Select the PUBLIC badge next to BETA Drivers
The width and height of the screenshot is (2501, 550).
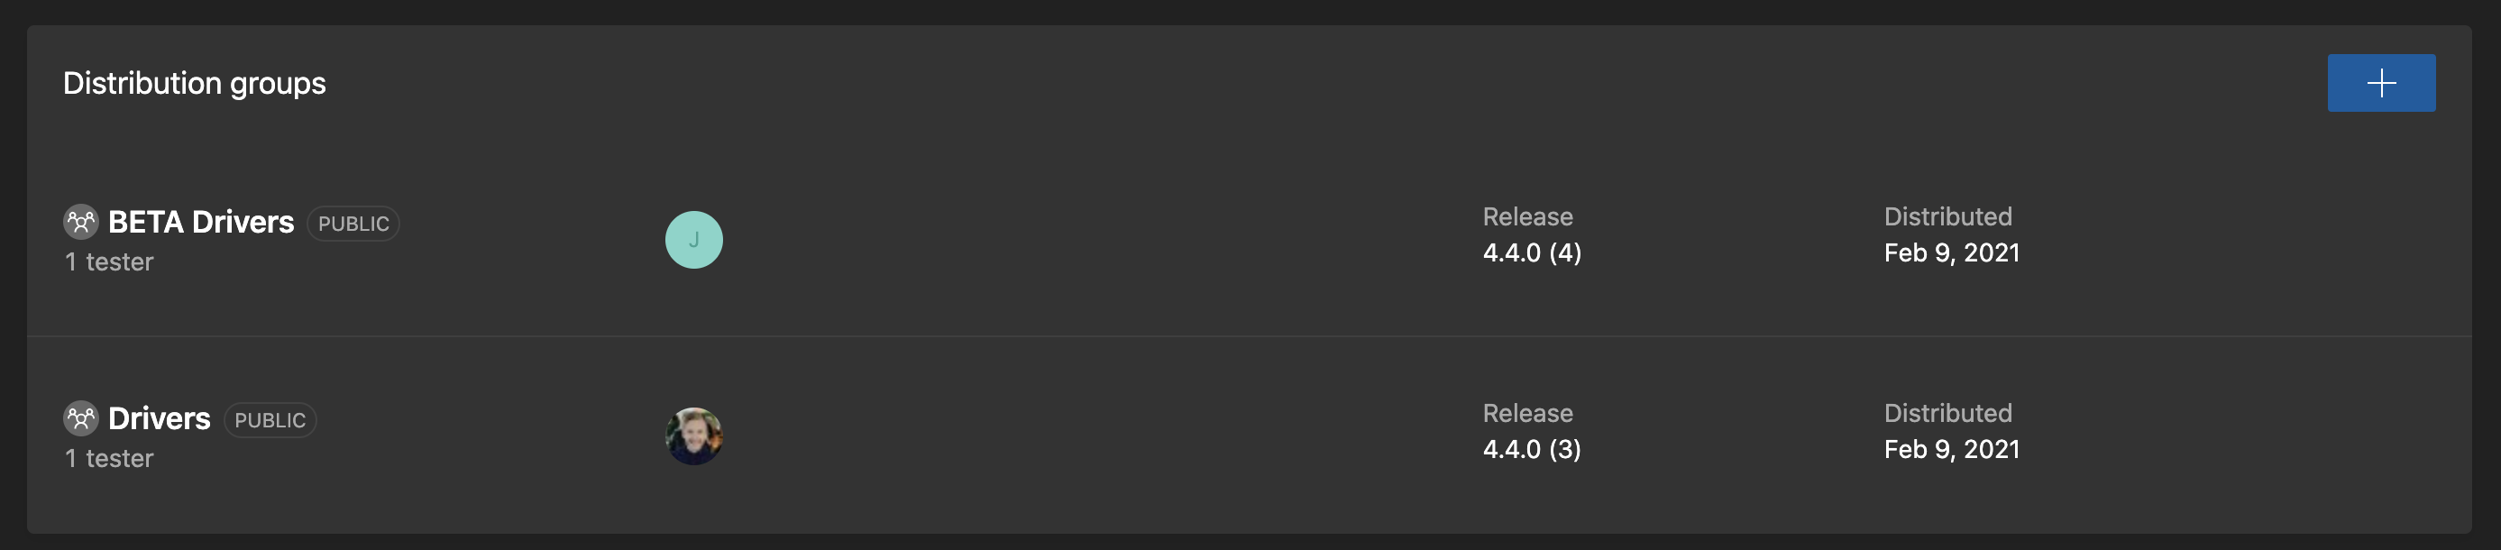pyautogui.click(x=353, y=224)
